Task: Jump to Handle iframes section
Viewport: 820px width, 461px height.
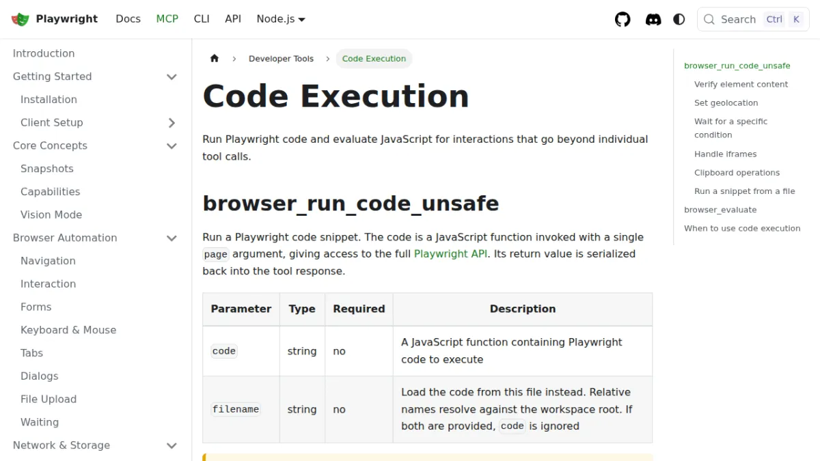Action: (x=725, y=154)
